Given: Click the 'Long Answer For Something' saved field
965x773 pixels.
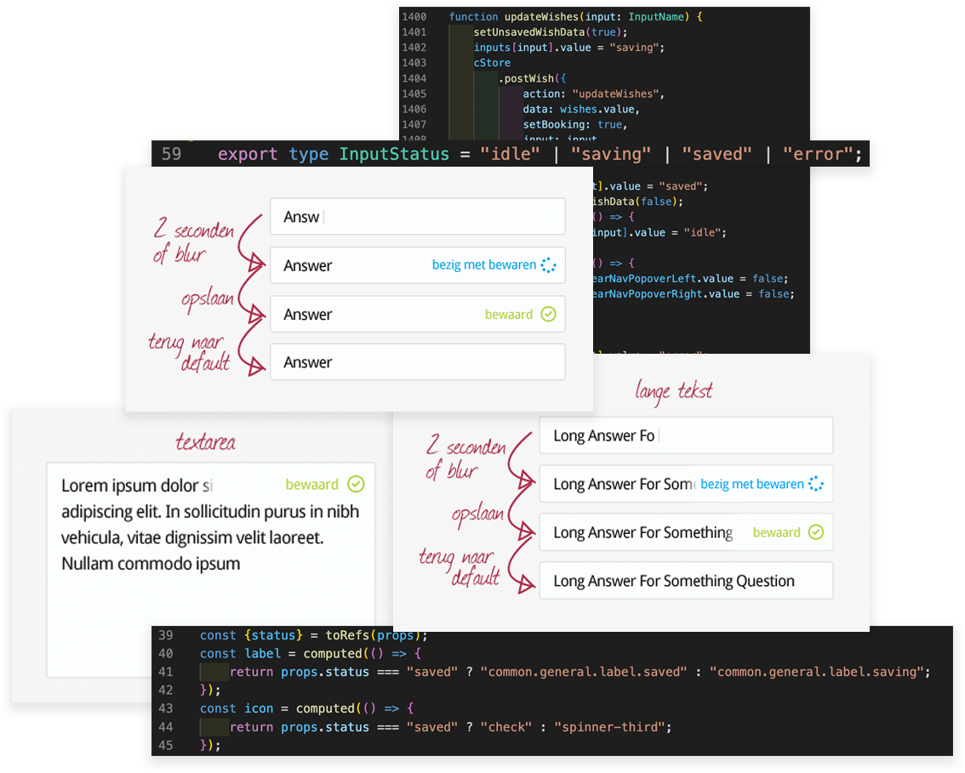Looking at the screenshot, I should 686,532.
